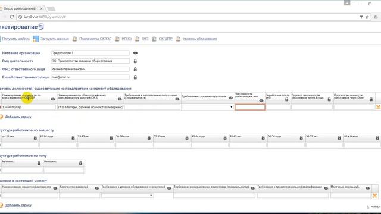Click the Вид деятельности input field
The height and width of the screenshot is (214, 381).
[x=90, y=61]
